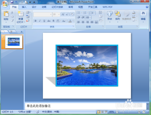This screenshot has height=115, width=151.
Task: Close the slides pane with its X
Action: [x=21, y=32]
